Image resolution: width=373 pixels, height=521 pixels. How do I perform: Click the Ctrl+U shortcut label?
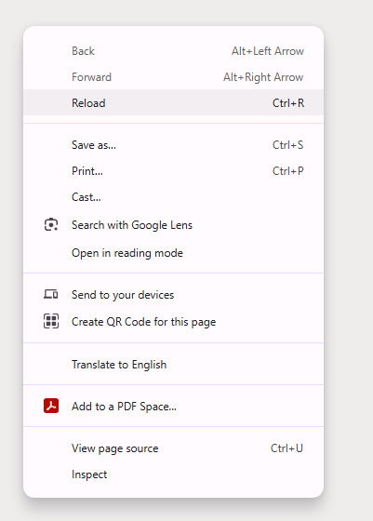point(286,448)
